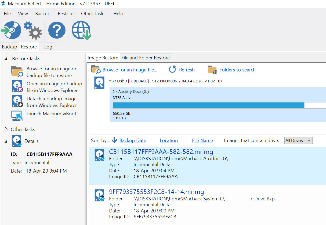The image size is (326, 225).
Task: Click the NTFS Active partition status text
Action: pyautogui.click(x=122, y=98)
